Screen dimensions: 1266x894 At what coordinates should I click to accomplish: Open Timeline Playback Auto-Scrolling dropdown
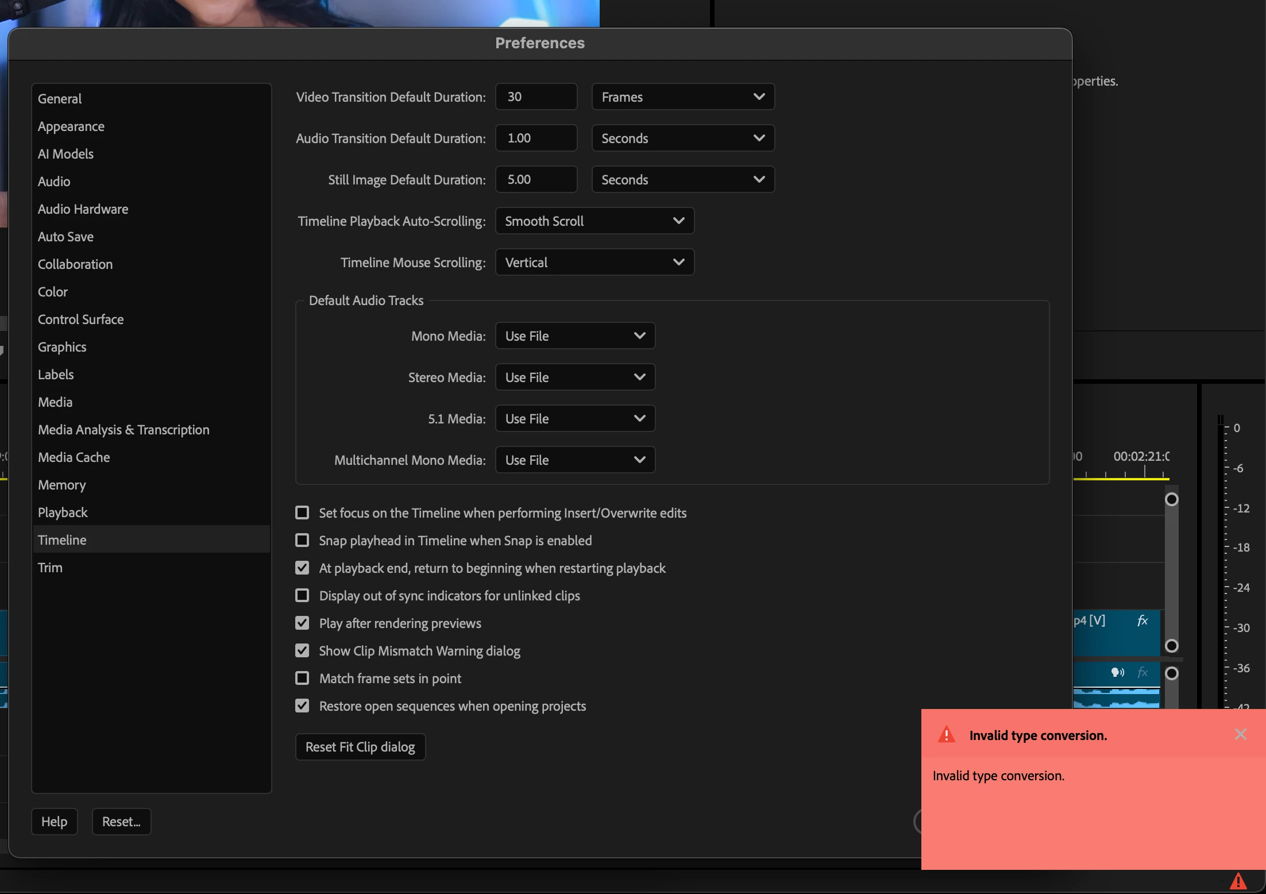click(x=595, y=221)
